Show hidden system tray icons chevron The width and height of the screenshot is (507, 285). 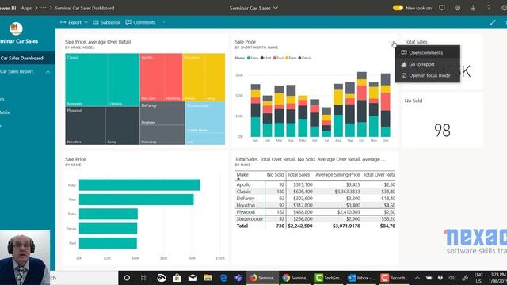(417, 278)
